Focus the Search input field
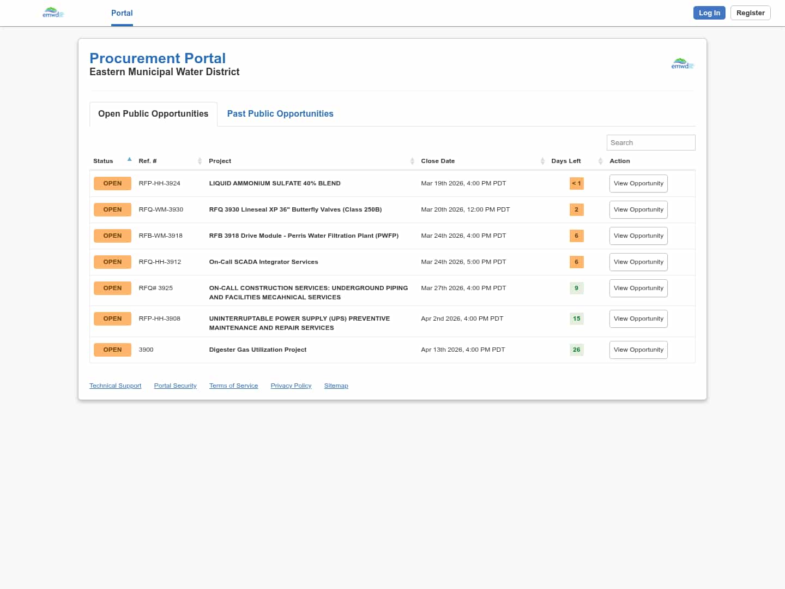Viewport: 785px width, 589px height. pyautogui.click(x=650, y=142)
